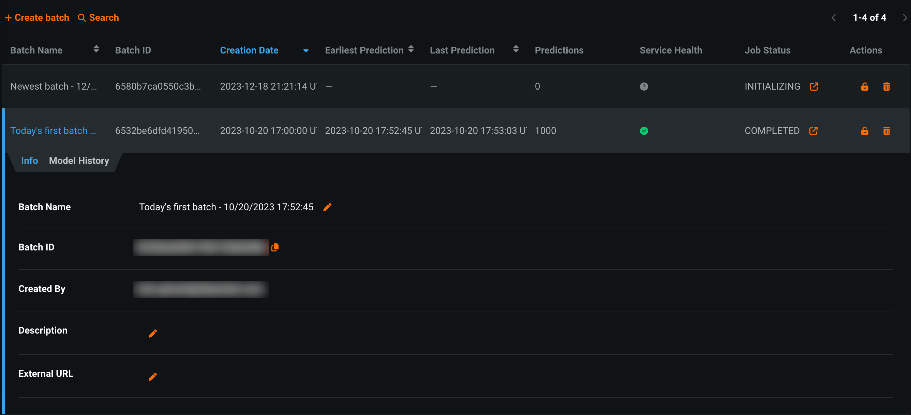Click Create batch button

37,18
